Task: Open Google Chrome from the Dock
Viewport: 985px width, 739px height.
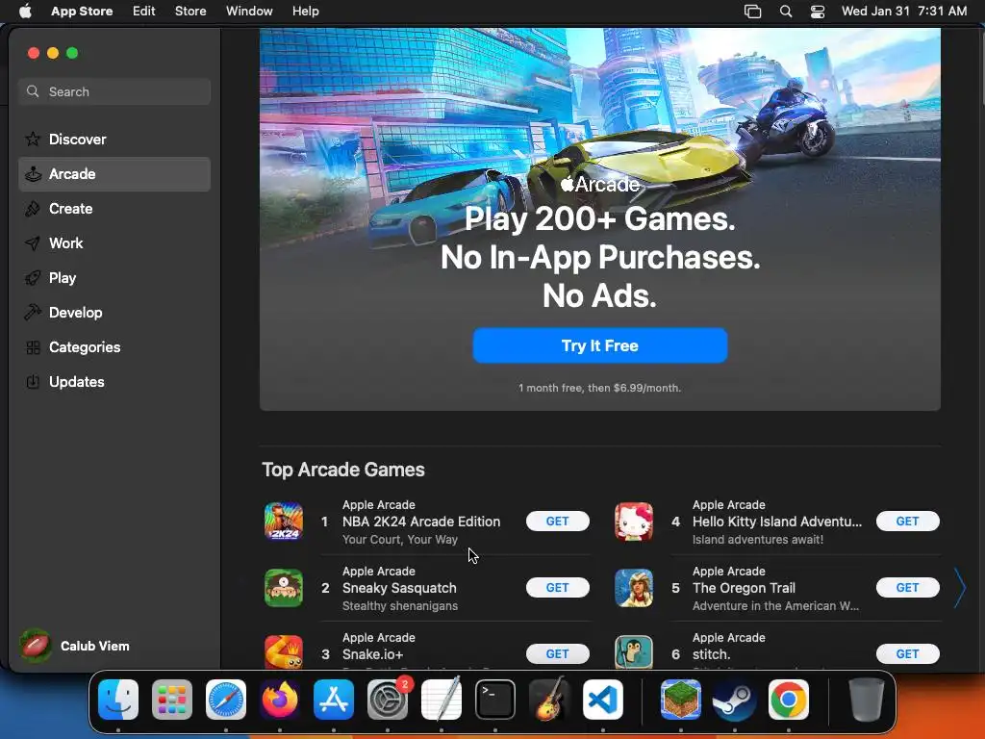Action: click(789, 700)
